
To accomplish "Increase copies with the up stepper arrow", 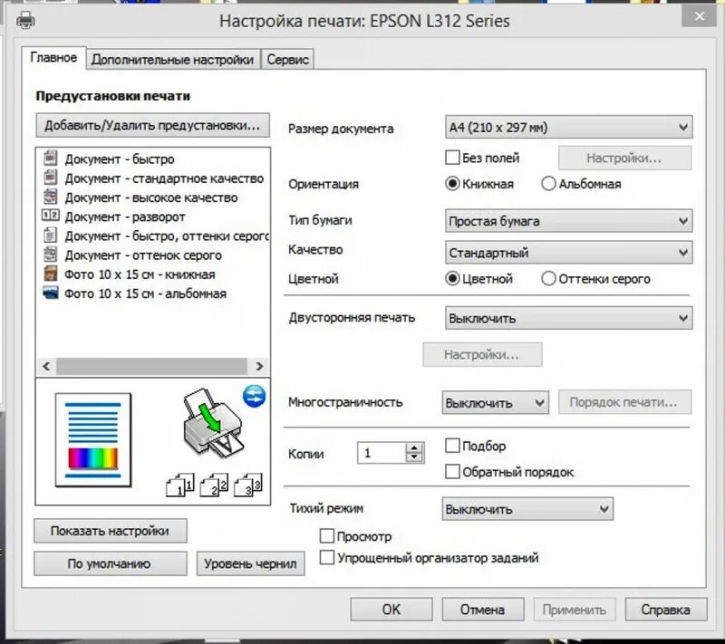I will [x=415, y=447].
